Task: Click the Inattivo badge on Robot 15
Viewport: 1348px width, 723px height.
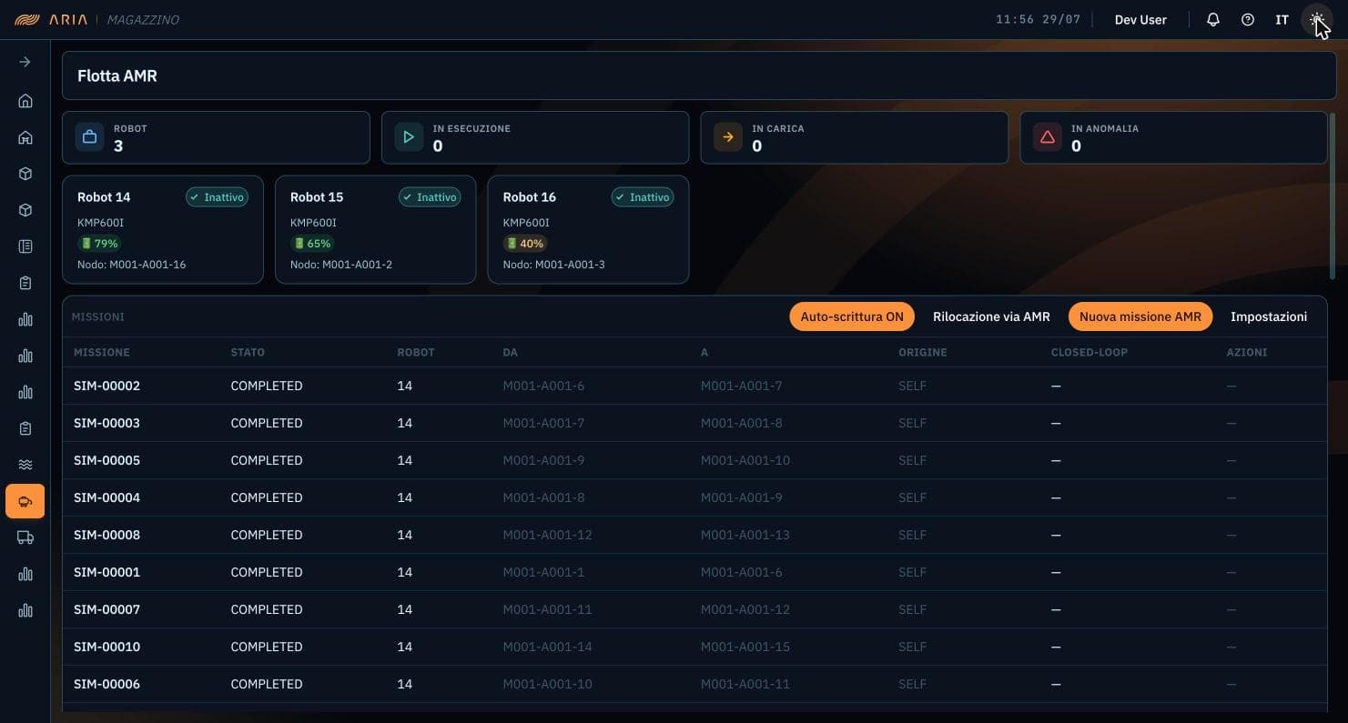Action: pos(430,197)
